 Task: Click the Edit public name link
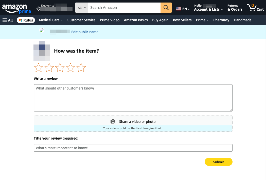click(x=85, y=32)
